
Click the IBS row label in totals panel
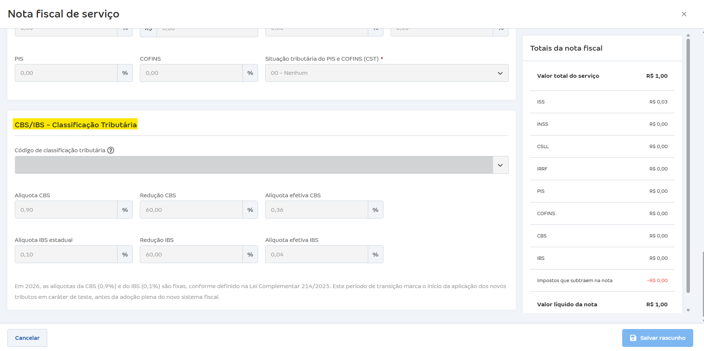[541, 258]
